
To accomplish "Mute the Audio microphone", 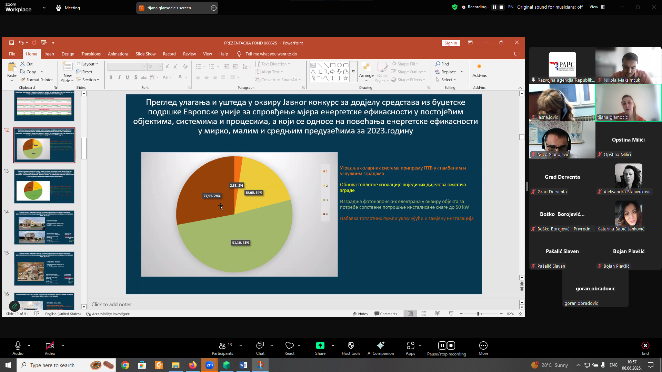I will [x=18, y=346].
